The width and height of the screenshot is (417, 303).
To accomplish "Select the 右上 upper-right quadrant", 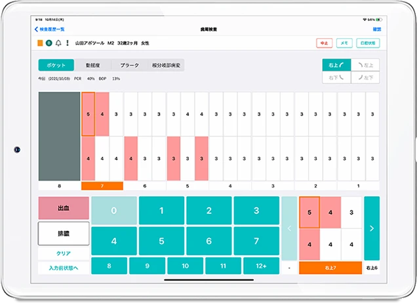I will [x=335, y=64].
